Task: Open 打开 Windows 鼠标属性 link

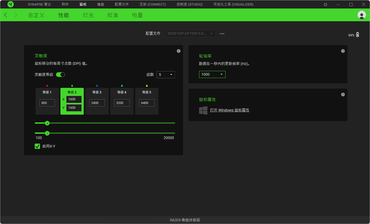Action: point(230,110)
